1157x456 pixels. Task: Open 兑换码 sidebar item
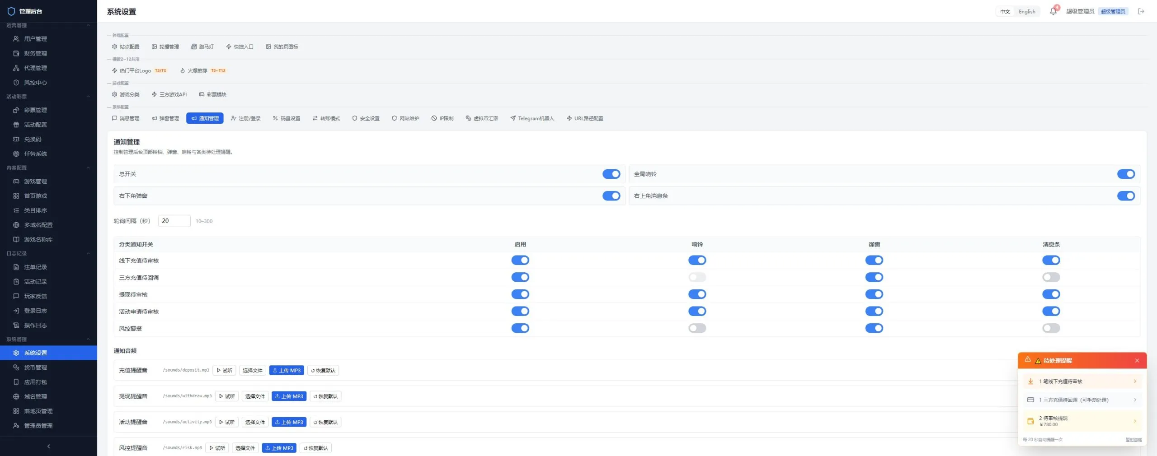tap(48, 139)
